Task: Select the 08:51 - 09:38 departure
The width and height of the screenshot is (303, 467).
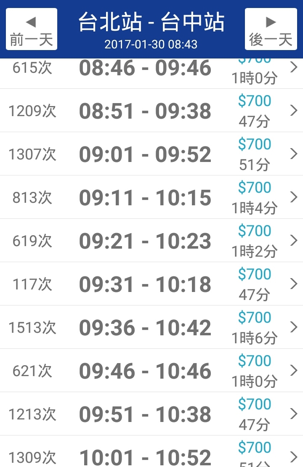Action: coord(145,111)
